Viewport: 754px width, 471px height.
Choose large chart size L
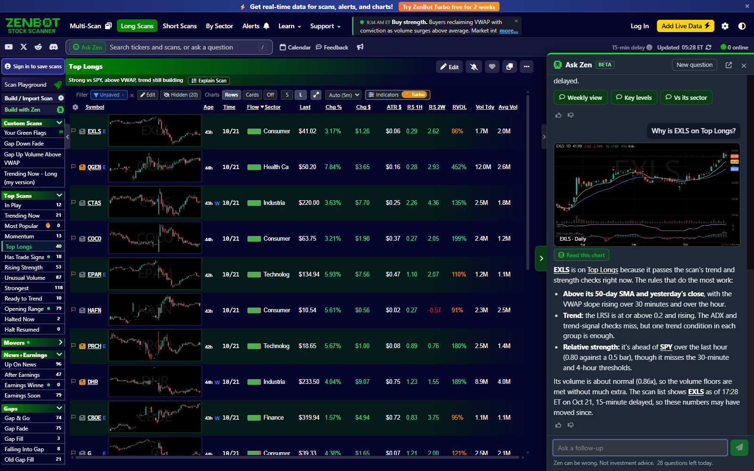click(x=301, y=95)
